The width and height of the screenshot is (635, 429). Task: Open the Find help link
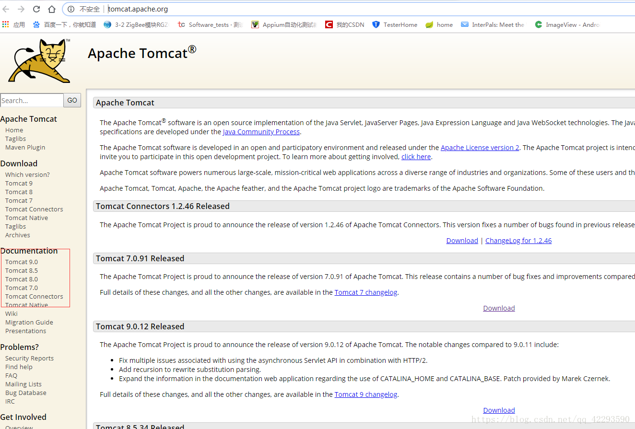tap(19, 367)
